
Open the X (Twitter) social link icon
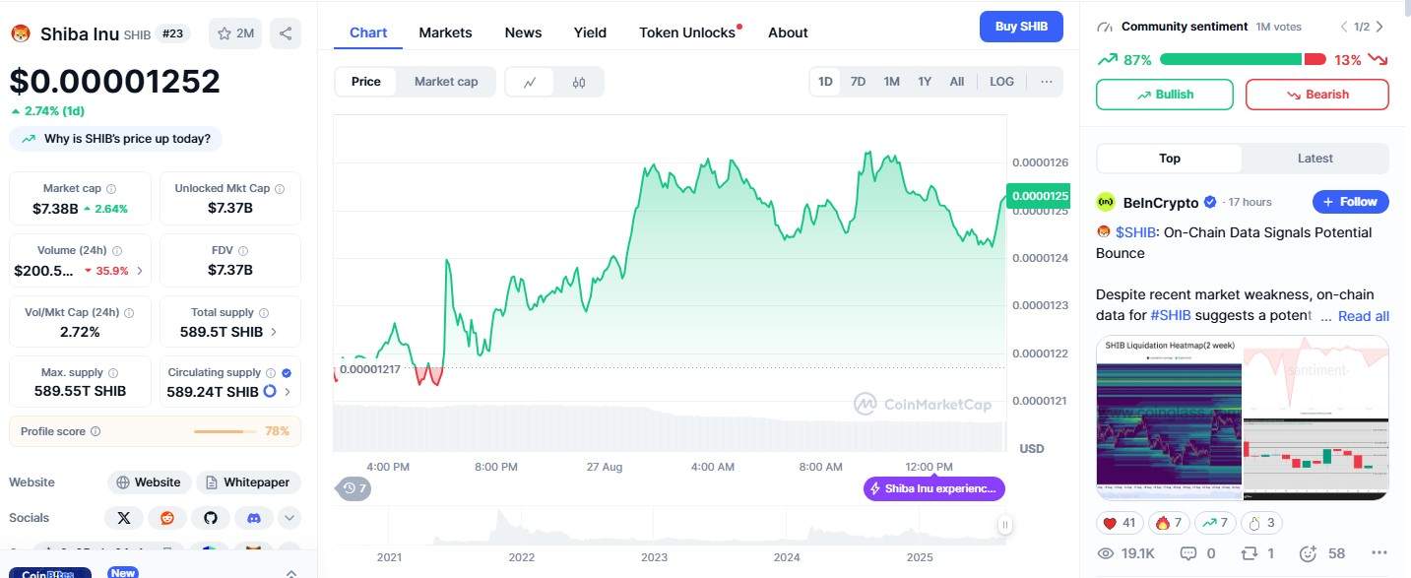tap(123, 517)
